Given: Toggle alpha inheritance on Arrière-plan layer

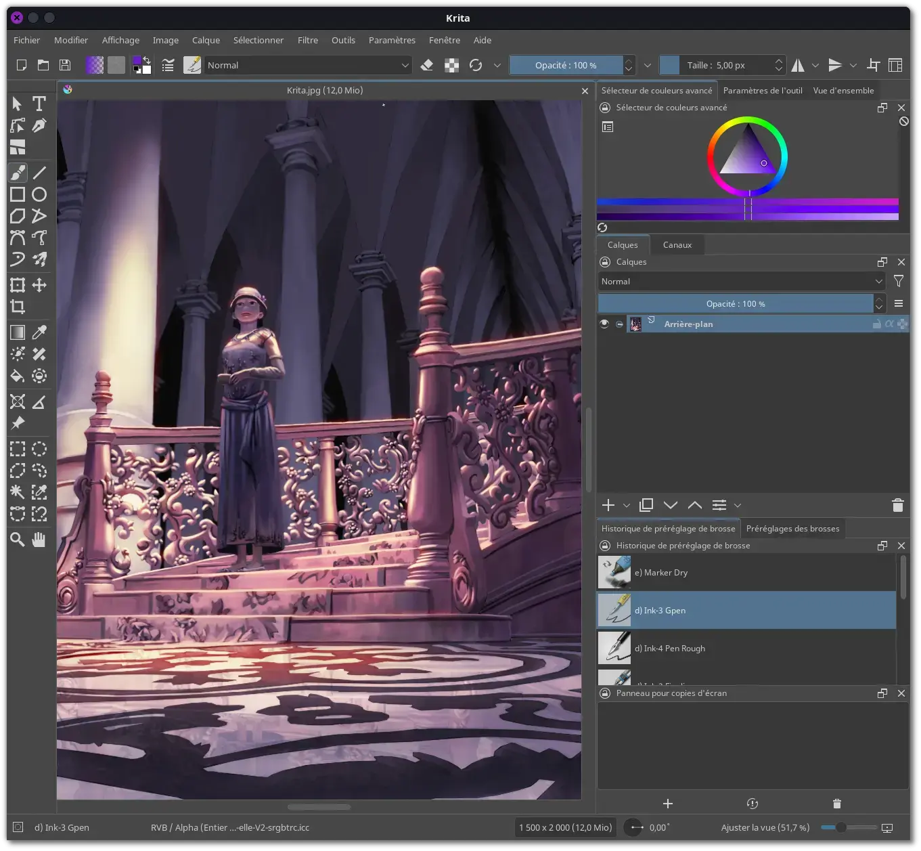Looking at the screenshot, I should click(x=889, y=324).
